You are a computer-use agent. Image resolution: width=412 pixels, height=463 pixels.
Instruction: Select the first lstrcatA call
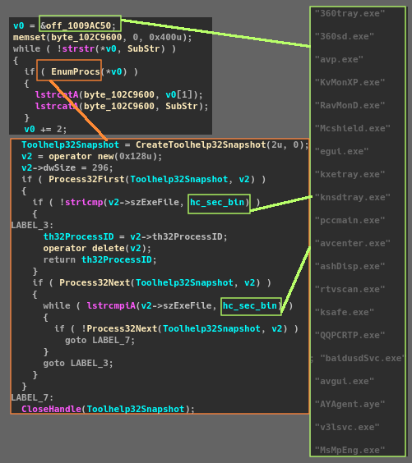(x=57, y=94)
